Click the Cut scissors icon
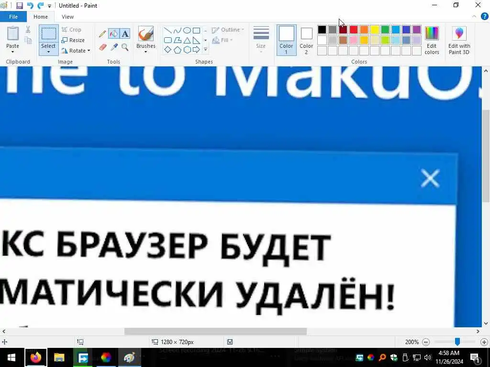The height and width of the screenshot is (367, 490). [28, 30]
